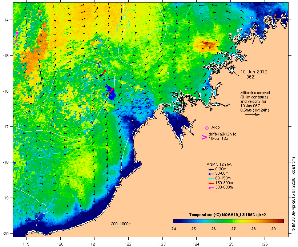
Task: Click the '80-150m' depth label
Action: [223, 178]
